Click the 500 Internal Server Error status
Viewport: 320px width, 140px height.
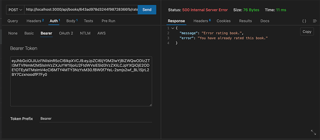[x=205, y=10]
